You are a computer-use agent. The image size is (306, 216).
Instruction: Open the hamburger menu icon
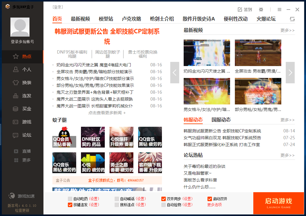click(280, 10)
